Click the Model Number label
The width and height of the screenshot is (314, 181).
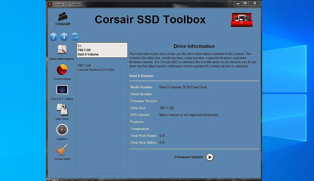(141, 87)
